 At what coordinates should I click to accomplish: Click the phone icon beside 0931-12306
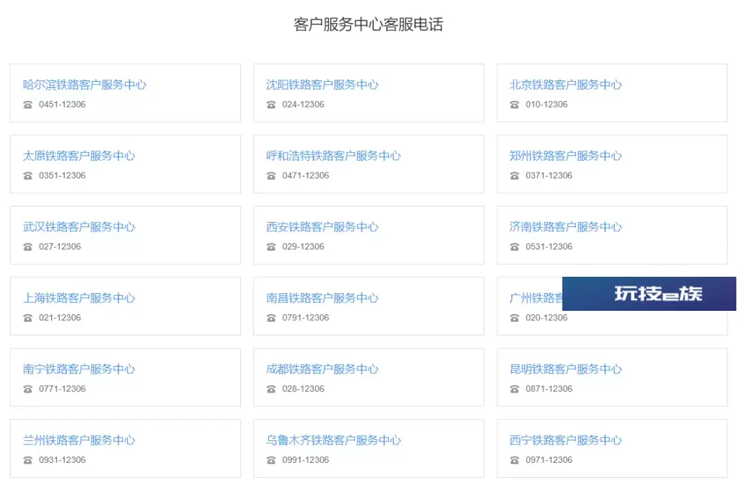(28, 460)
